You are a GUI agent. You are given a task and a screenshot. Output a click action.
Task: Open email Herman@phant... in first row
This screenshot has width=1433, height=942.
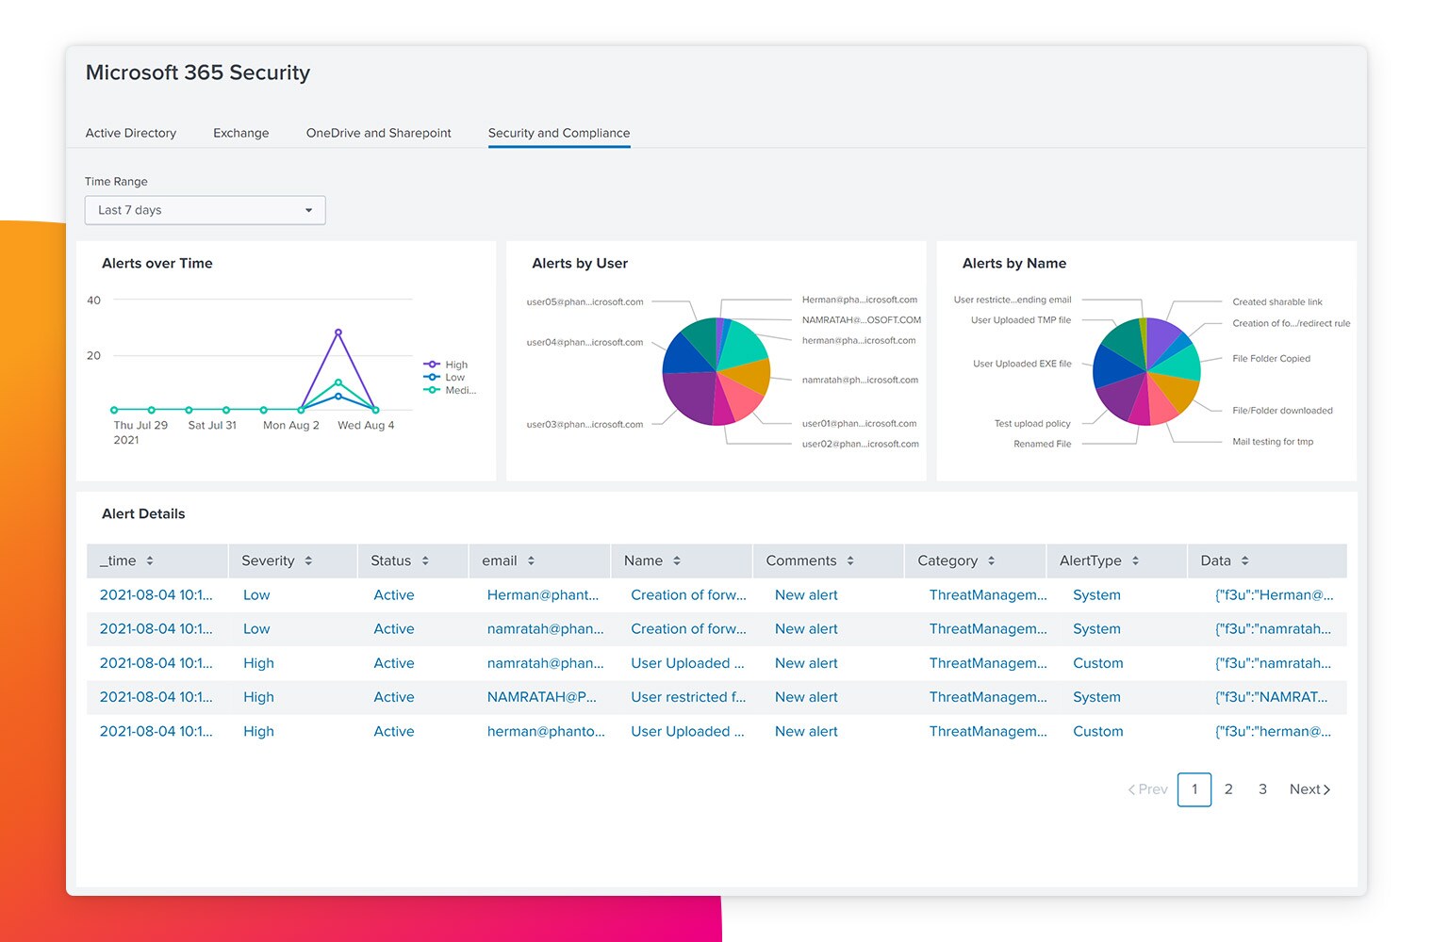tap(543, 595)
